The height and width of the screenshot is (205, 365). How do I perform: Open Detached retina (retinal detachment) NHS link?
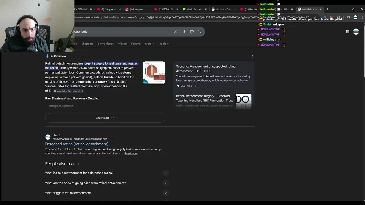pos(77,144)
